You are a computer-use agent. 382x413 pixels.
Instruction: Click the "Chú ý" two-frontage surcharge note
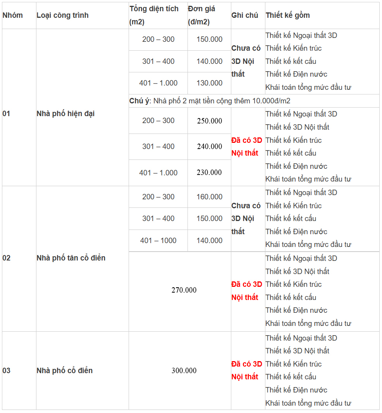(x=210, y=101)
